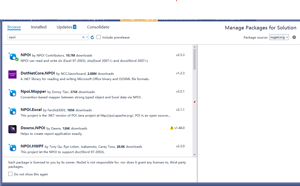Select the NPOI.Excel package title

pos(31,110)
